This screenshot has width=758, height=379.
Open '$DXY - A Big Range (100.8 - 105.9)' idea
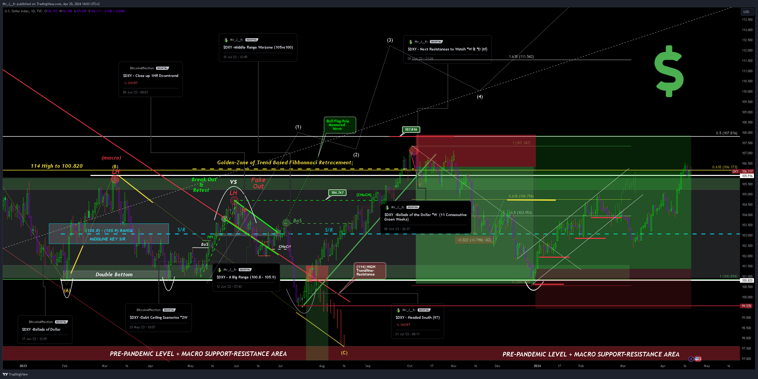click(246, 277)
